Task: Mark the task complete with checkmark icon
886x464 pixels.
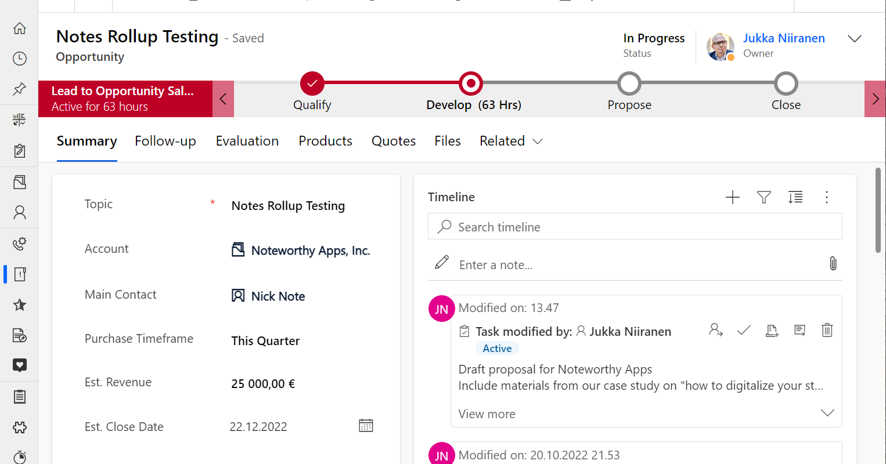Action: (744, 331)
